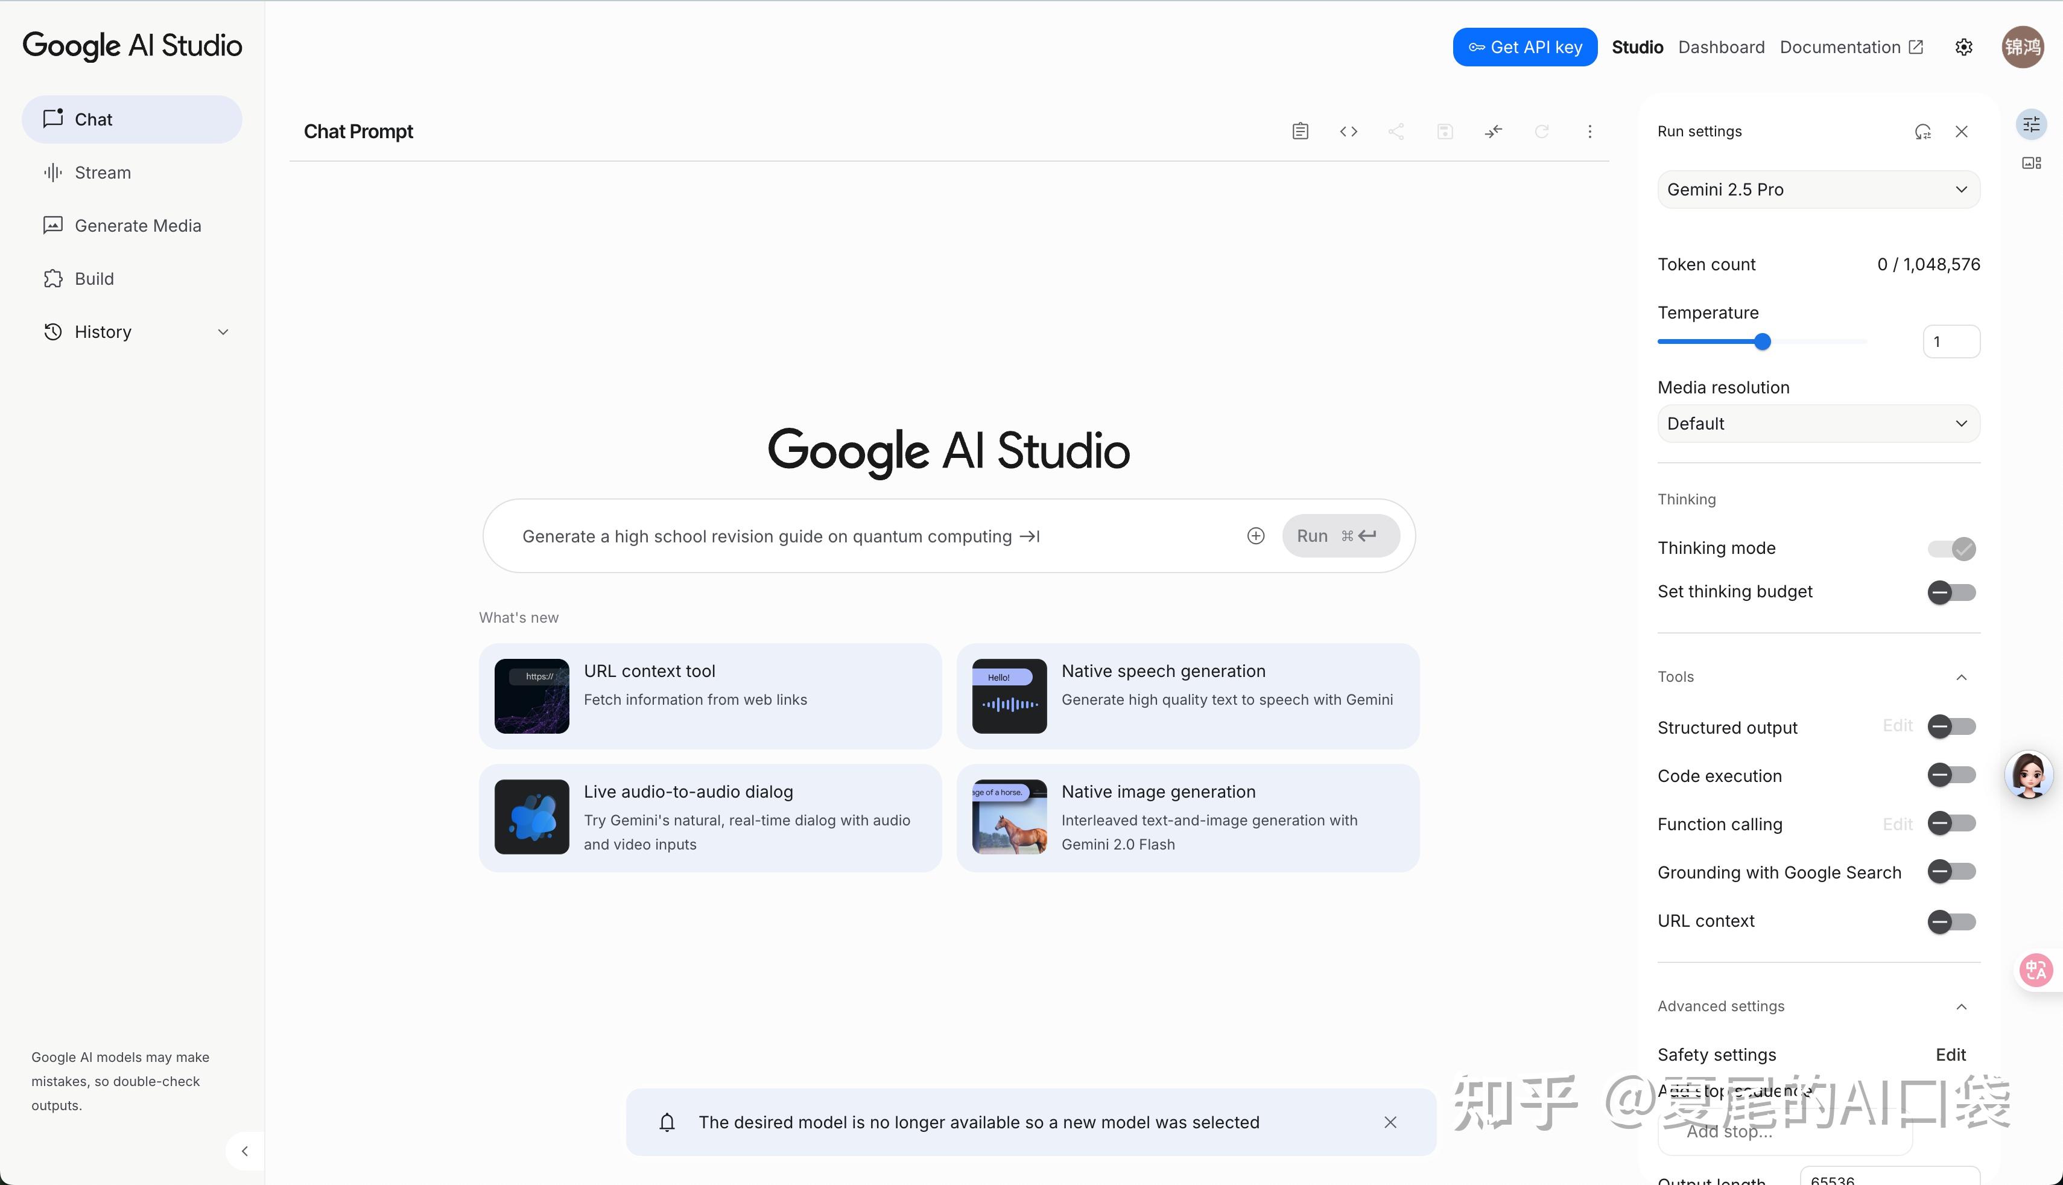Viewport: 2063px width, 1185px height.
Task: Click the system instructions clipboard icon
Action: tap(1300, 131)
